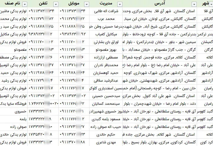The width and height of the screenshot is (213, 146).
Task: Click address cell mentioning شهیدبهشتی
Action: point(160,81)
